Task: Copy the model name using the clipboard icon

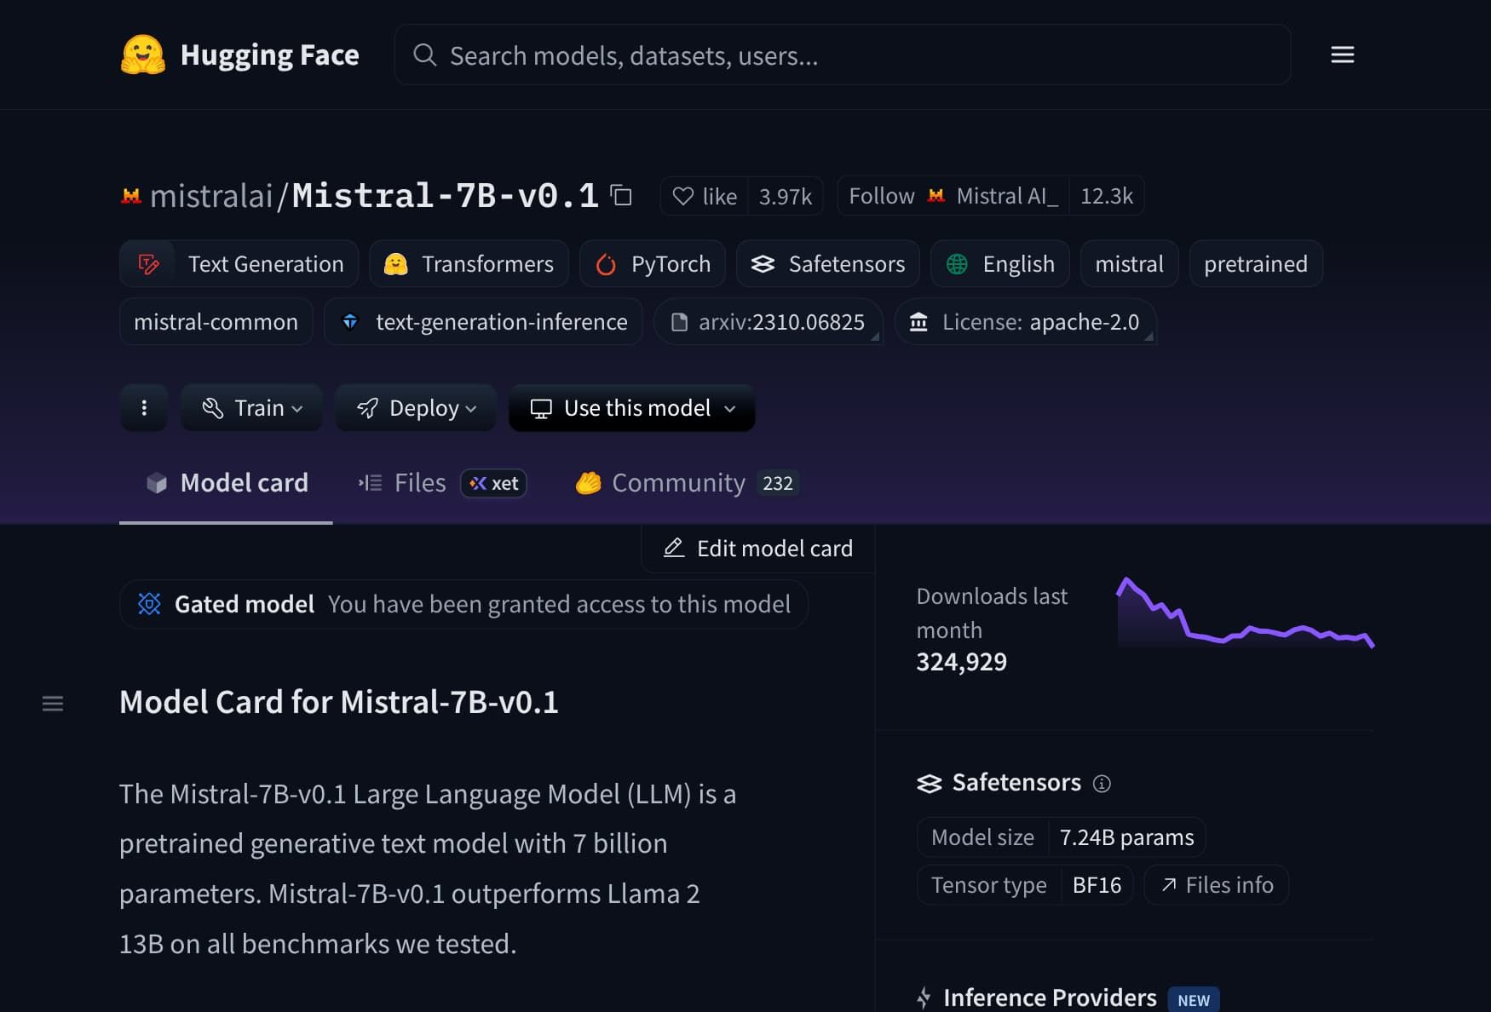Action: click(622, 195)
